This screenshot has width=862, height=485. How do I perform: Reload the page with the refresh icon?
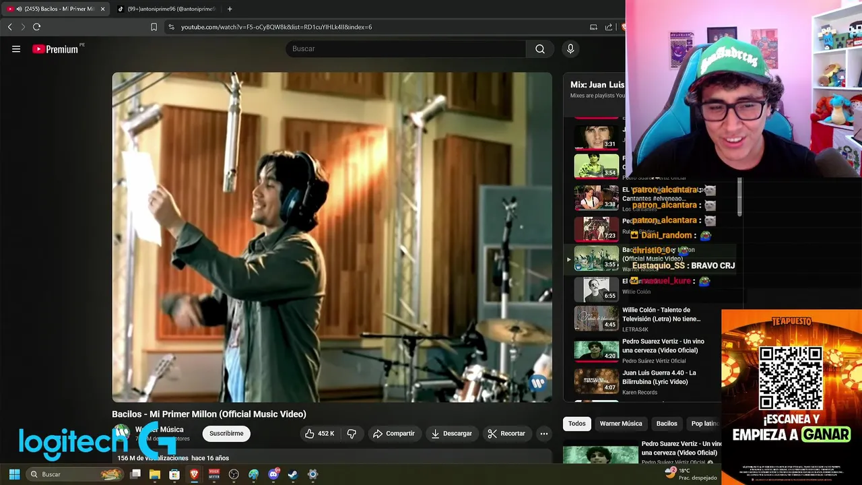(36, 27)
